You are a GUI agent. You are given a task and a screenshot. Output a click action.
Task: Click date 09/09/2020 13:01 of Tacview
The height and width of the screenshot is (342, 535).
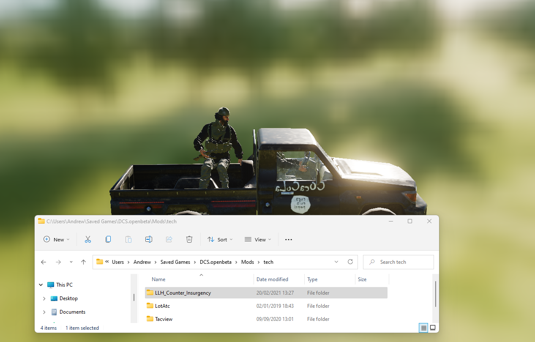pos(275,319)
